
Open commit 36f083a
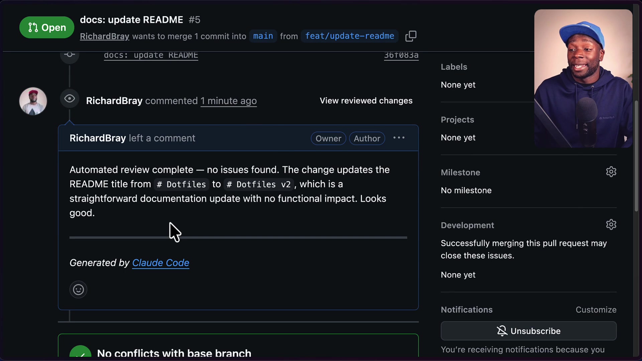pyautogui.click(x=401, y=55)
